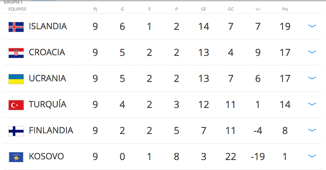Screen dimensions: 326x170
Task: Click the GF column header
Action: (x=204, y=9)
